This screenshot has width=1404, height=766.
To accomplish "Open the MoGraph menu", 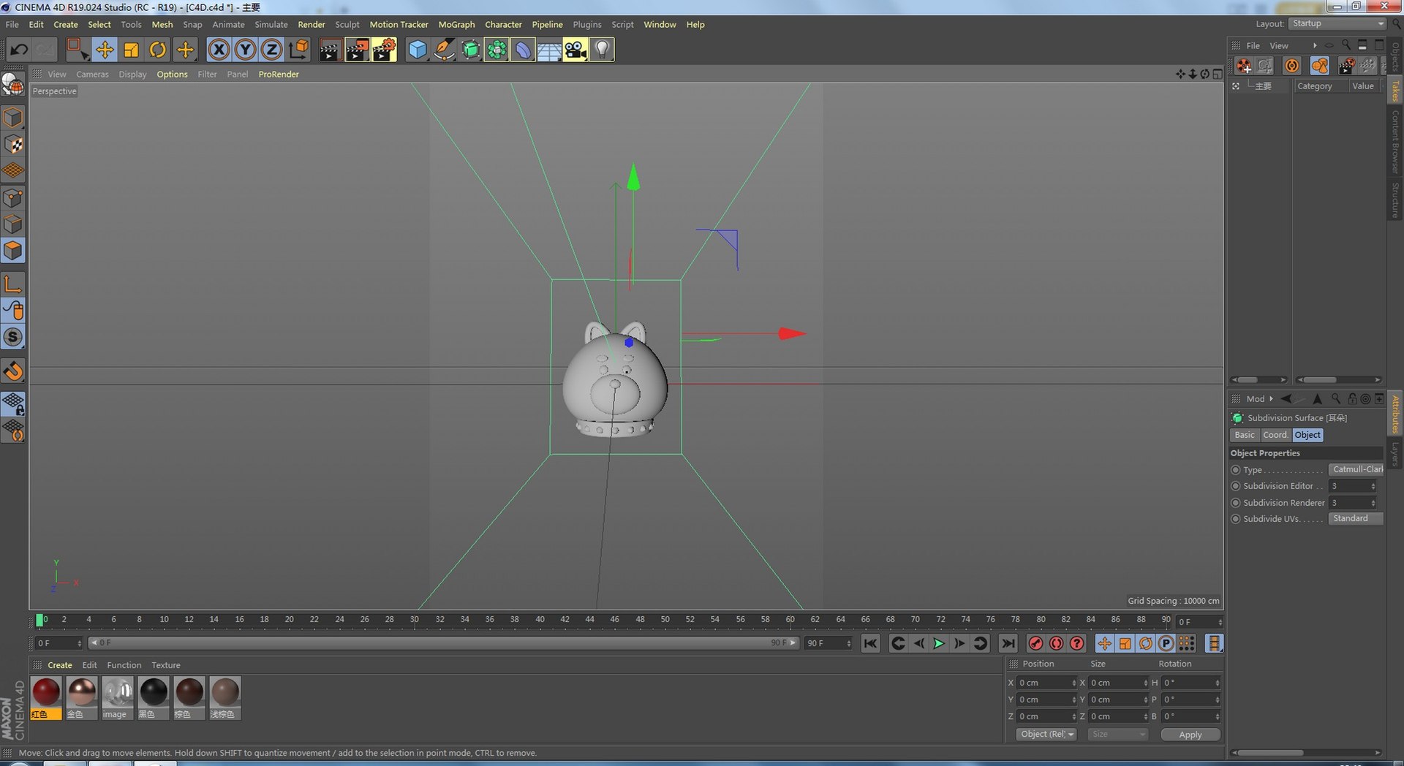I will click(456, 24).
